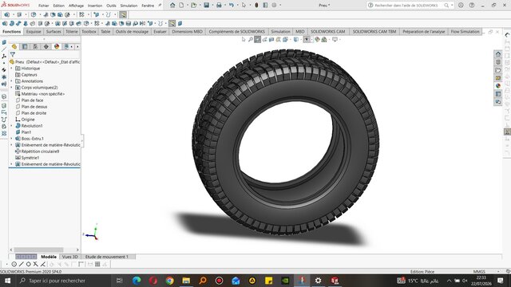This screenshot has width=511, height=287.
Task: Switch to the Esquisse tab
Action: [34, 32]
